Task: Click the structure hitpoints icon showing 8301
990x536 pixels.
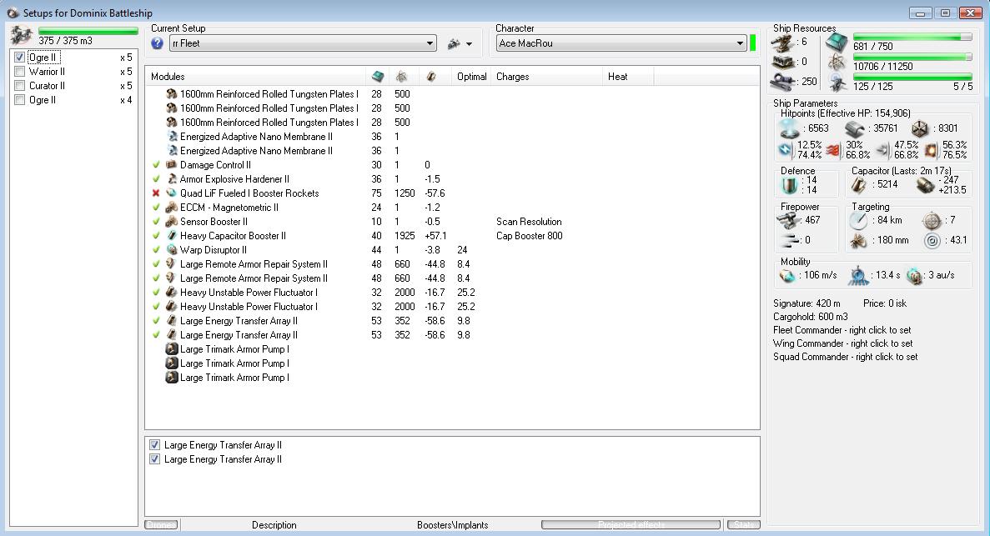Action: (920, 129)
